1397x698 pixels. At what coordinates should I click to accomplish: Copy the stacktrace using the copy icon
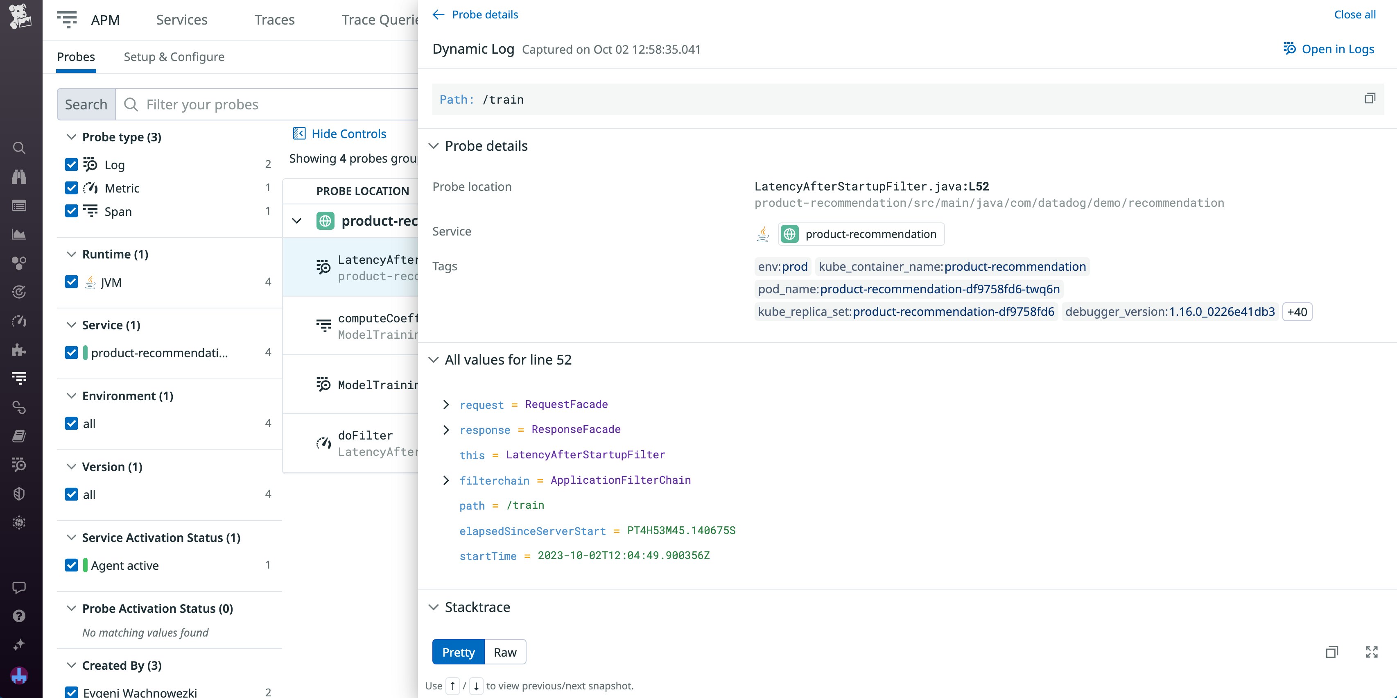click(1332, 652)
